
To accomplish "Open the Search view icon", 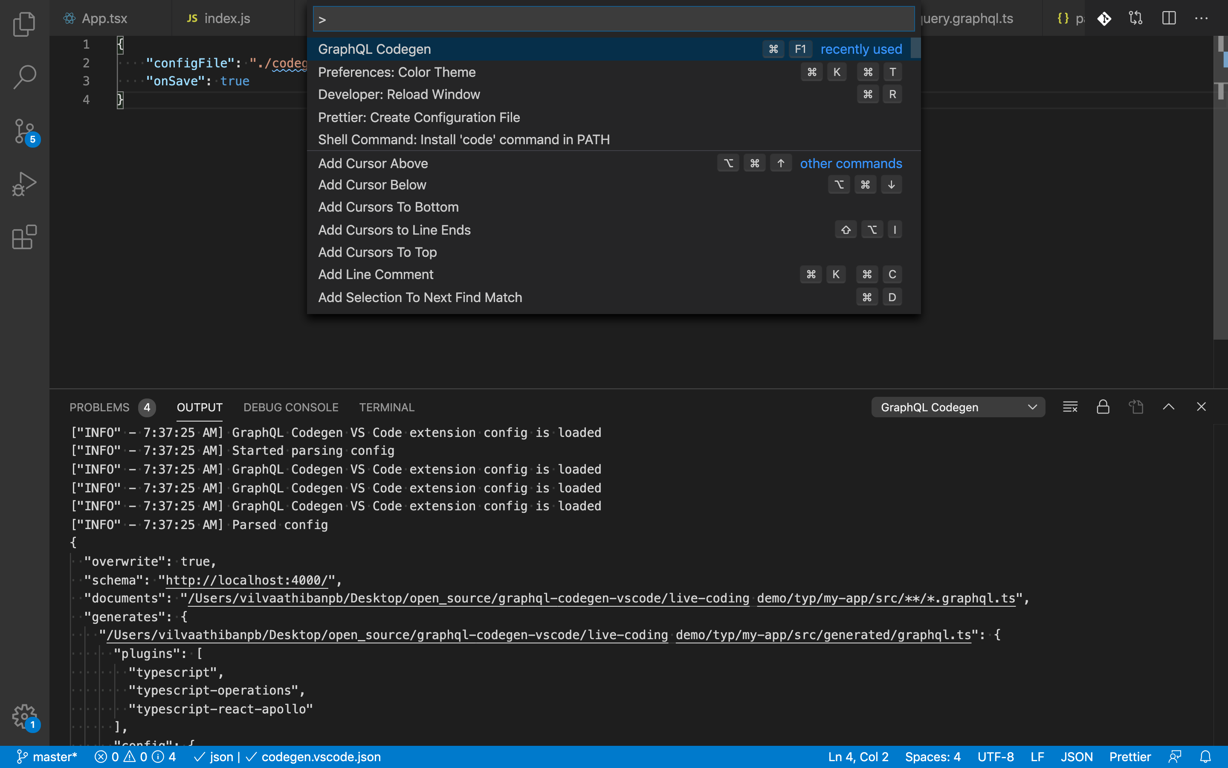I will [24, 77].
